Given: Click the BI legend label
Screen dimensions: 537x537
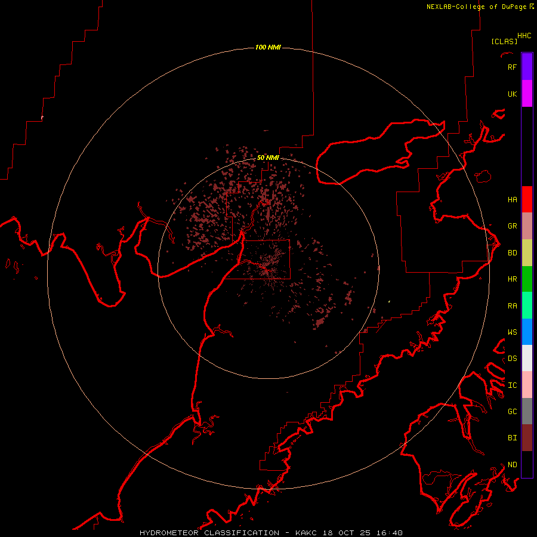Looking at the screenshot, I should point(512,438).
